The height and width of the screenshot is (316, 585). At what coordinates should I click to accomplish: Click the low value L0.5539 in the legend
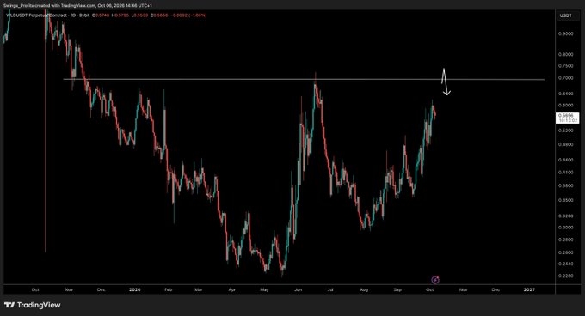(x=139, y=15)
